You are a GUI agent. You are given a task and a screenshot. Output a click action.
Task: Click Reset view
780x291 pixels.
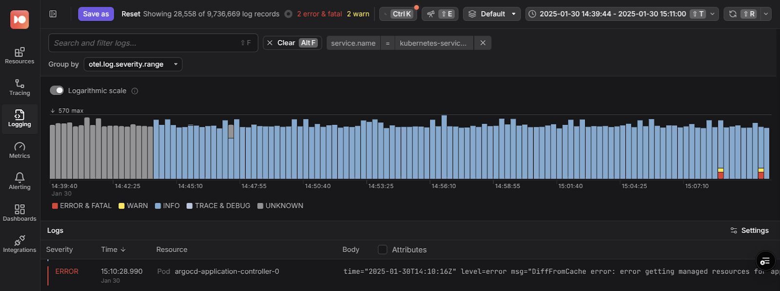point(131,14)
